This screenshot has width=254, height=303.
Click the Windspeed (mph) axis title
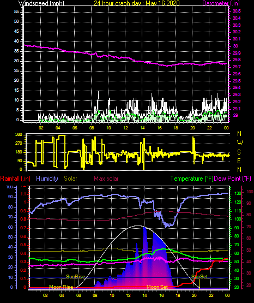[41, 3]
